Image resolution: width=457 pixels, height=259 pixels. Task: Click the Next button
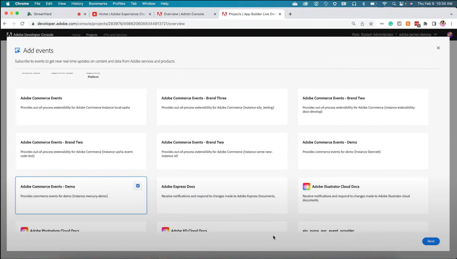click(x=431, y=241)
